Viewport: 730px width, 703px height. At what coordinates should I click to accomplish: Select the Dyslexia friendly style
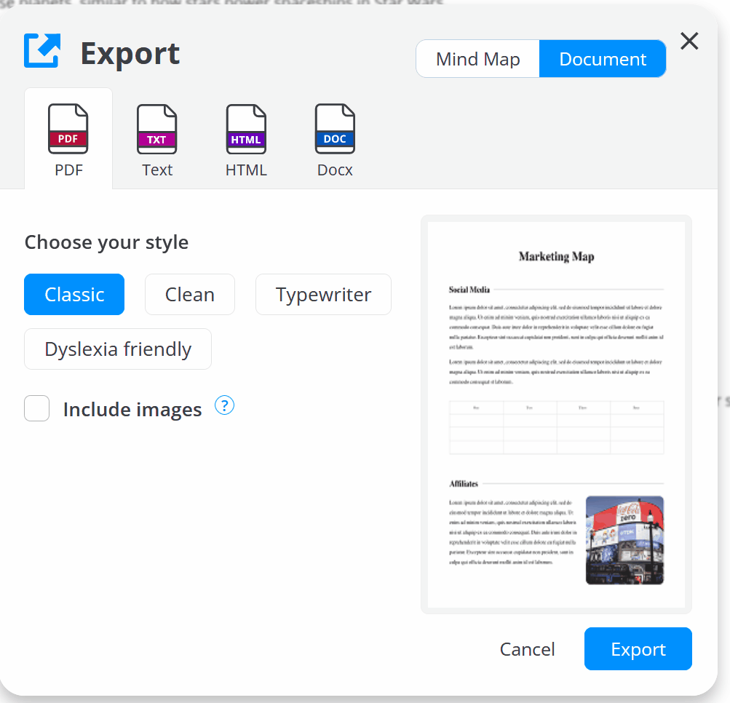117,349
